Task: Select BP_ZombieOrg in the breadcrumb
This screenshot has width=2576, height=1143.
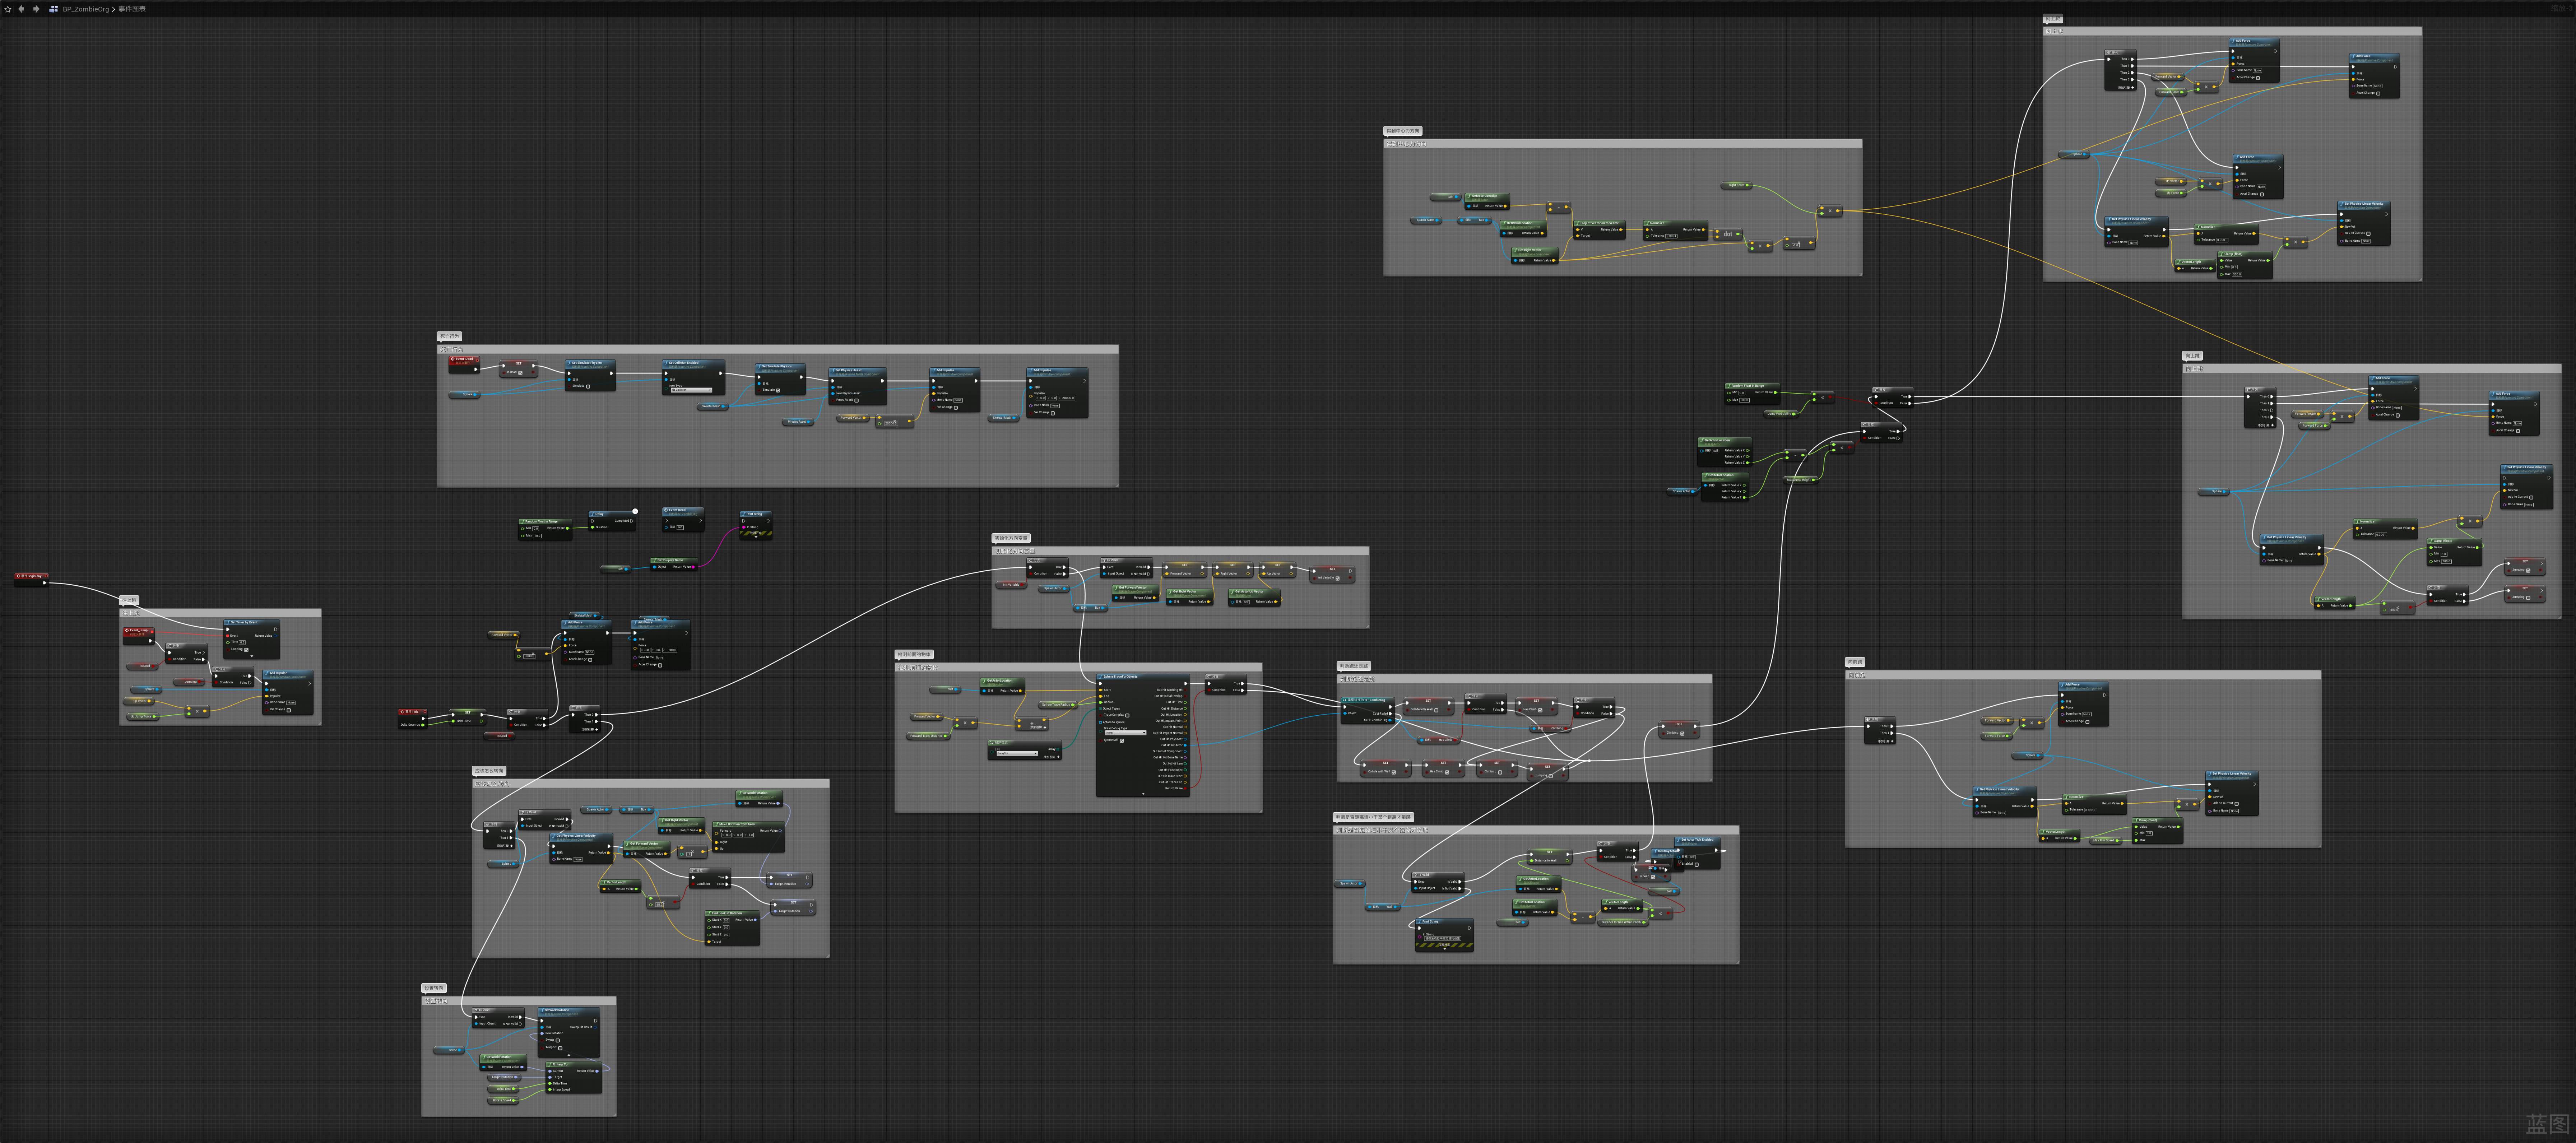Action: [x=86, y=9]
